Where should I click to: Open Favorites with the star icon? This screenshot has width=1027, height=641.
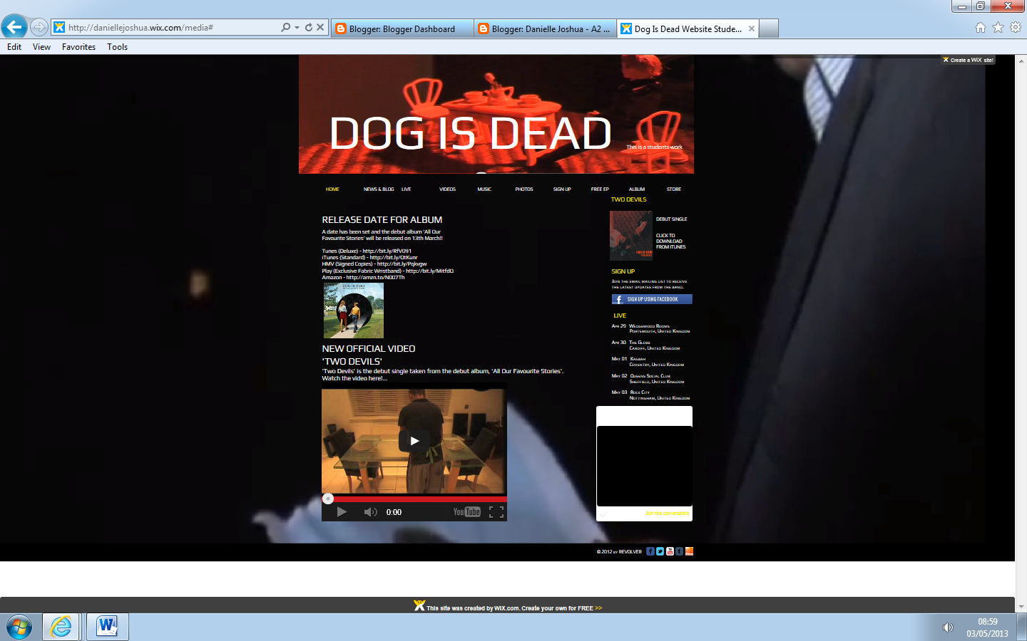[998, 27]
